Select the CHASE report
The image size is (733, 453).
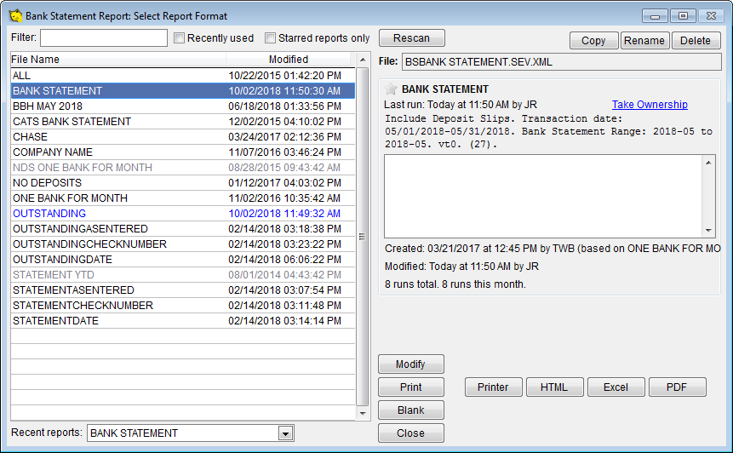click(183, 137)
